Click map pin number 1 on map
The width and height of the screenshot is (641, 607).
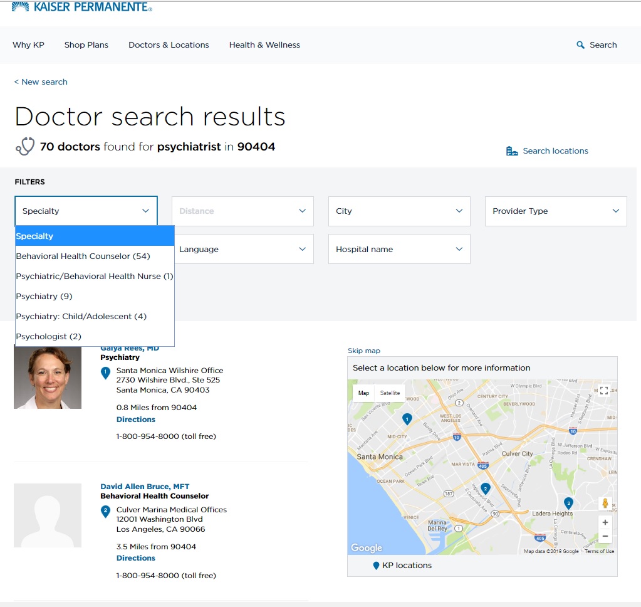[x=407, y=419]
